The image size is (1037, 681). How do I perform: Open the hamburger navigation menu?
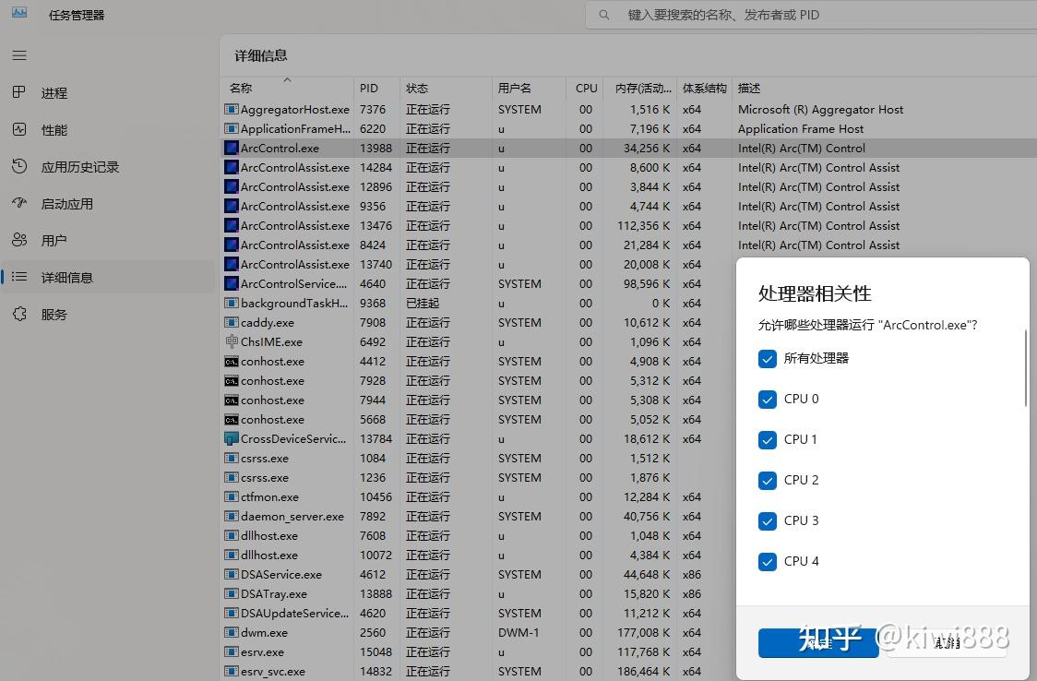(x=19, y=55)
